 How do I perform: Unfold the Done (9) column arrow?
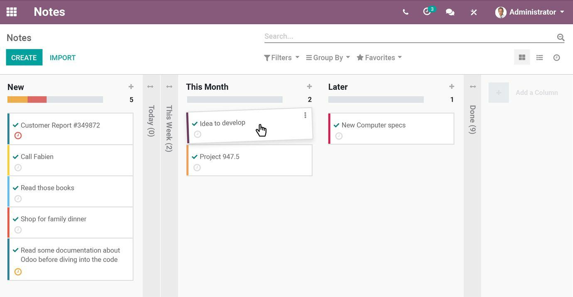473,86
